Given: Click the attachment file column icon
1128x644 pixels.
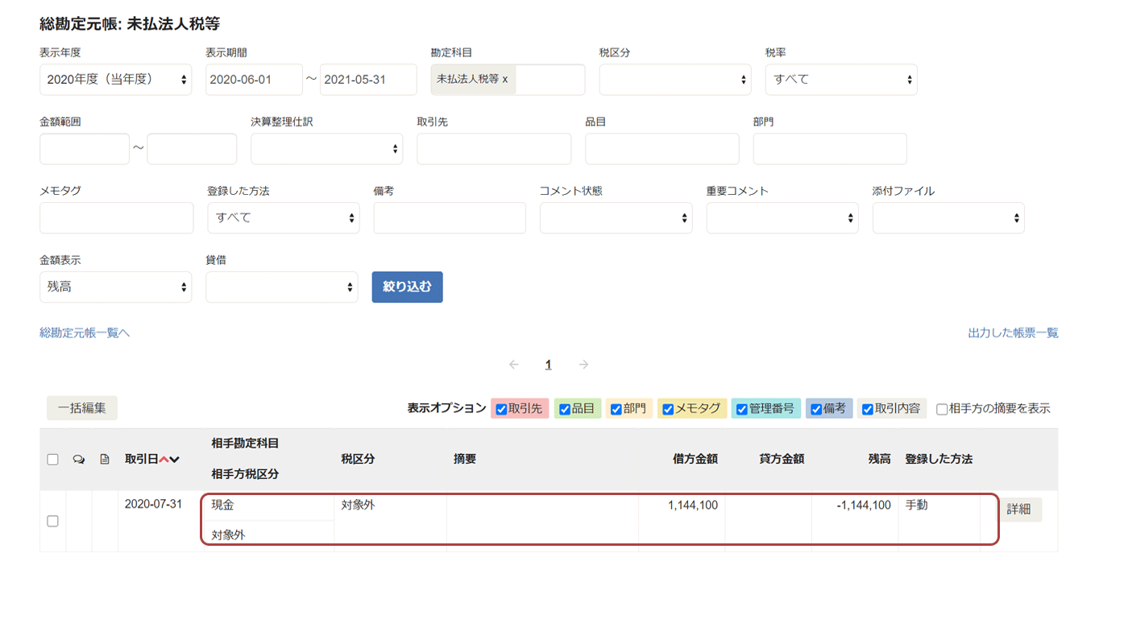Looking at the screenshot, I should click(x=105, y=460).
